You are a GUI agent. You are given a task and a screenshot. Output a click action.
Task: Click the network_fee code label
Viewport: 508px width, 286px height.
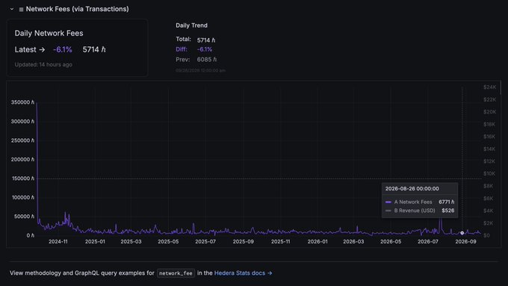pos(176,273)
